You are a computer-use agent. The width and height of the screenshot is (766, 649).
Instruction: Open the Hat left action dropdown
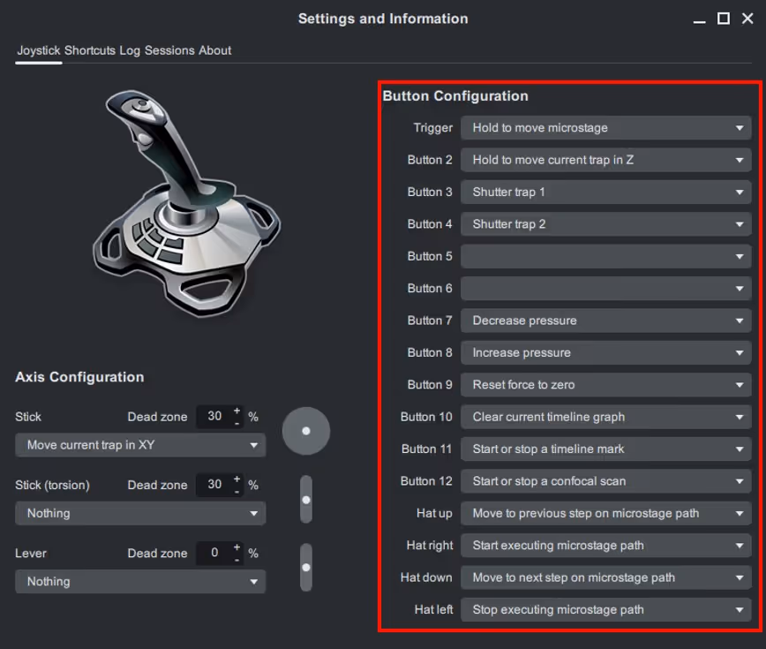[605, 610]
